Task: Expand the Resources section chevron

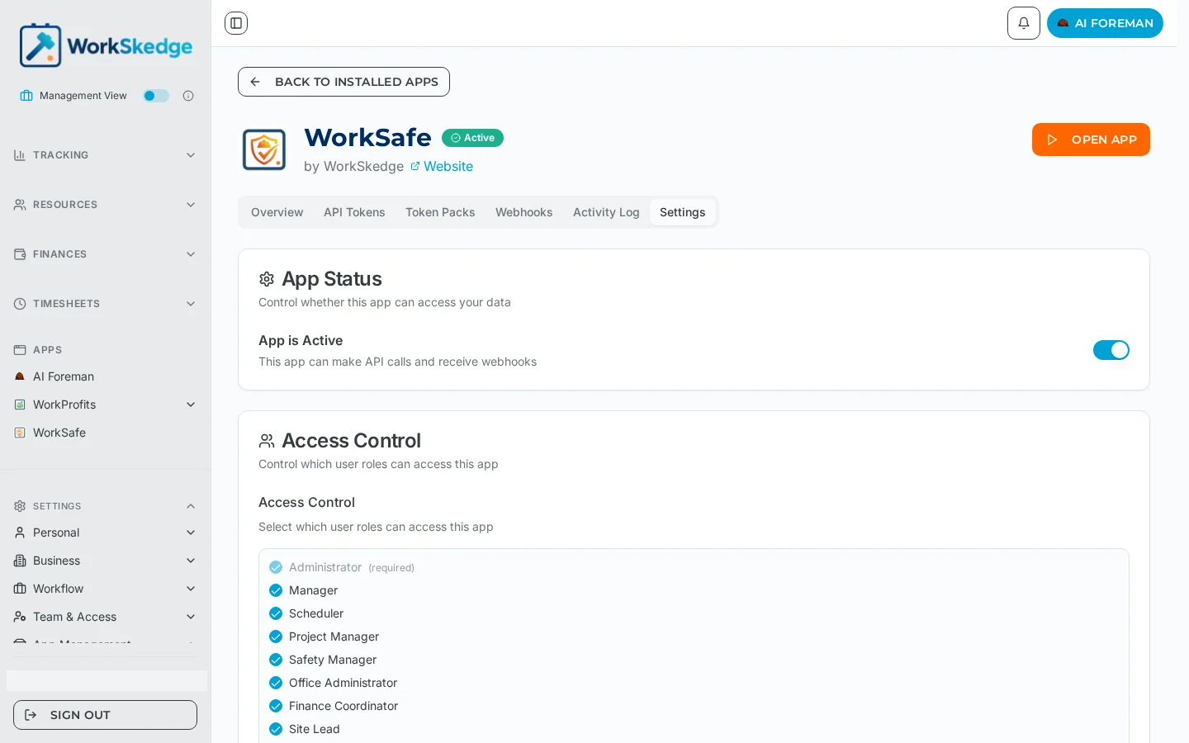Action: pos(191,205)
